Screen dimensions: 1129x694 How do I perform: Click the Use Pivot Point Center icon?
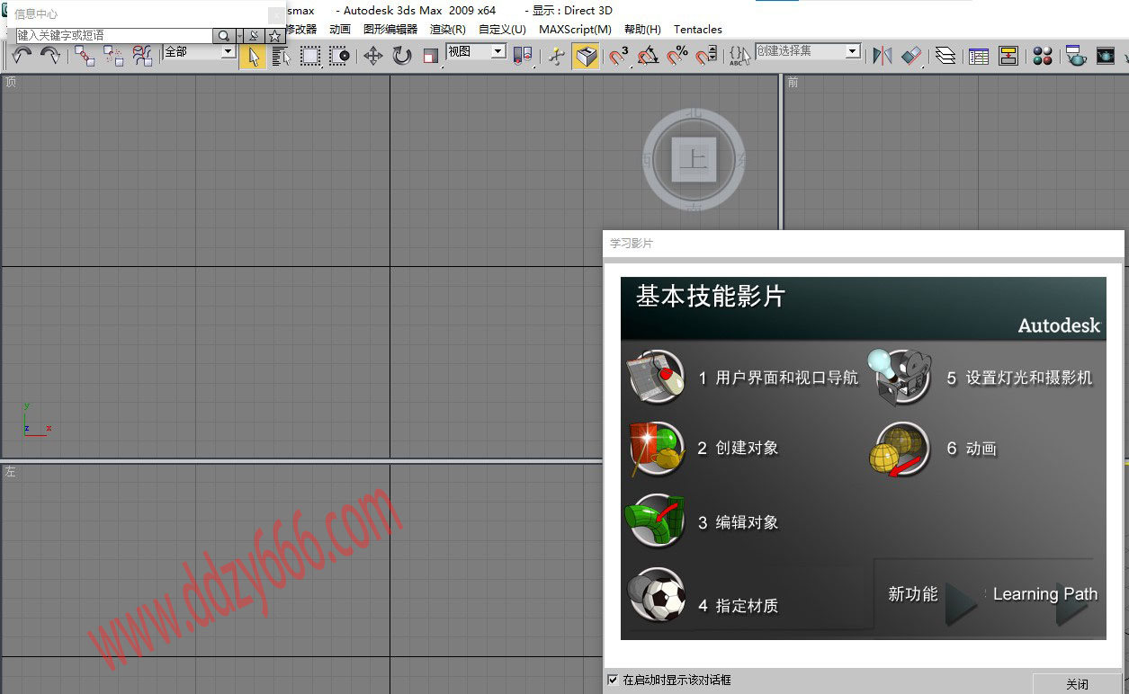pos(523,56)
